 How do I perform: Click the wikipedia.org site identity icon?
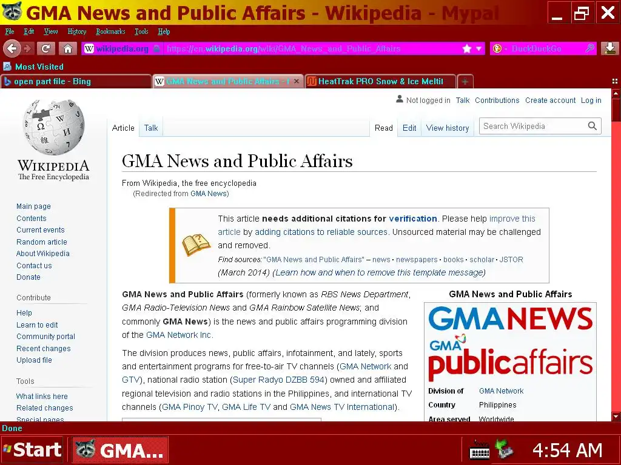(89, 48)
